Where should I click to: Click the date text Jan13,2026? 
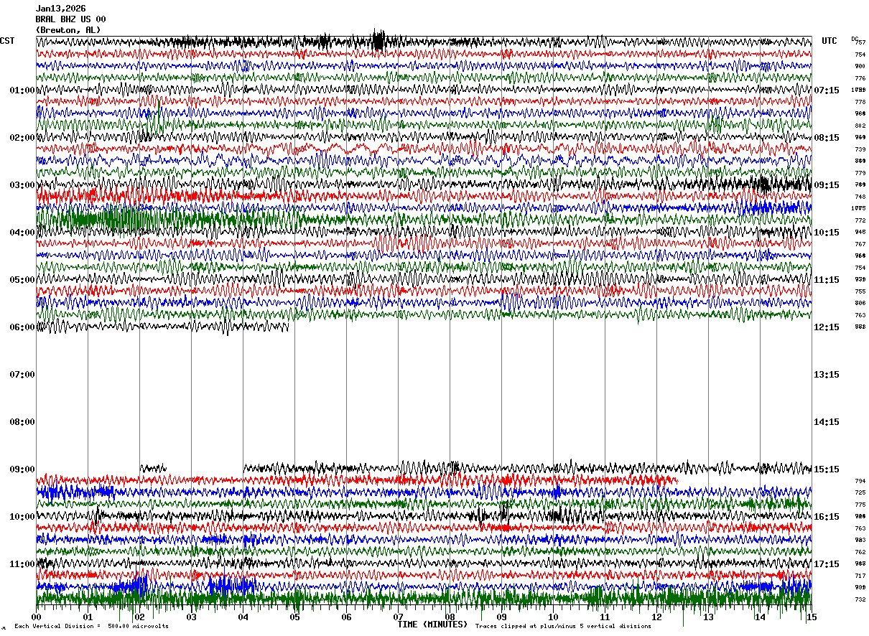(60, 9)
